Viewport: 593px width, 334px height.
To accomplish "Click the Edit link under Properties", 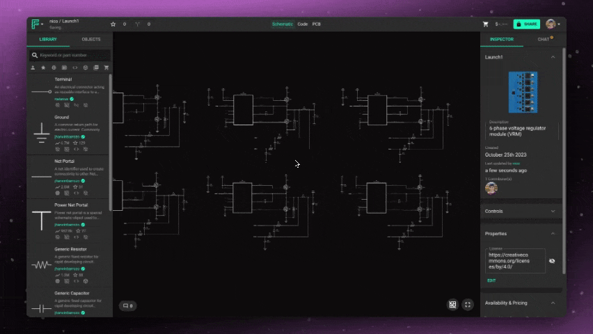I will pyautogui.click(x=491, y=280).
